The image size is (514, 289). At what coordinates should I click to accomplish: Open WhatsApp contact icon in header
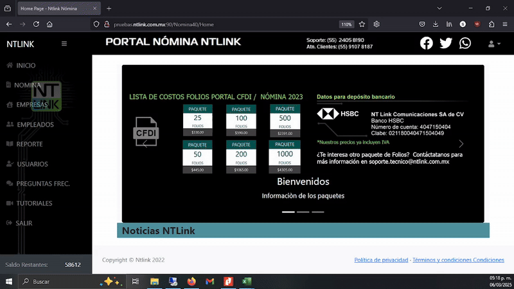coord(465,43)
